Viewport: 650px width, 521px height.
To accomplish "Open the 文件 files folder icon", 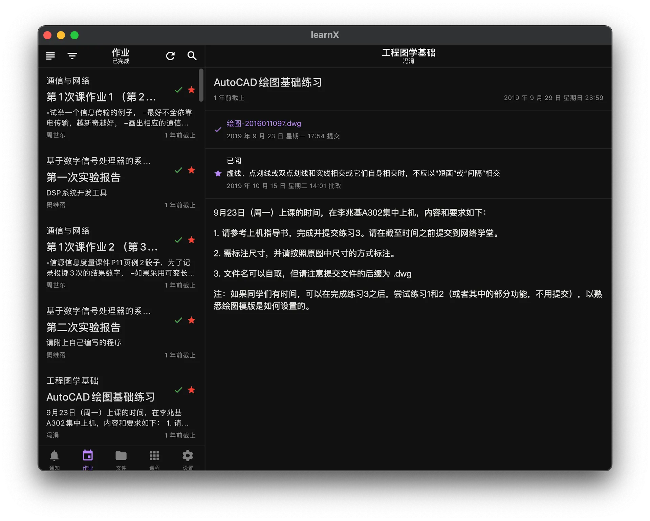I will [x=121, y=456].
